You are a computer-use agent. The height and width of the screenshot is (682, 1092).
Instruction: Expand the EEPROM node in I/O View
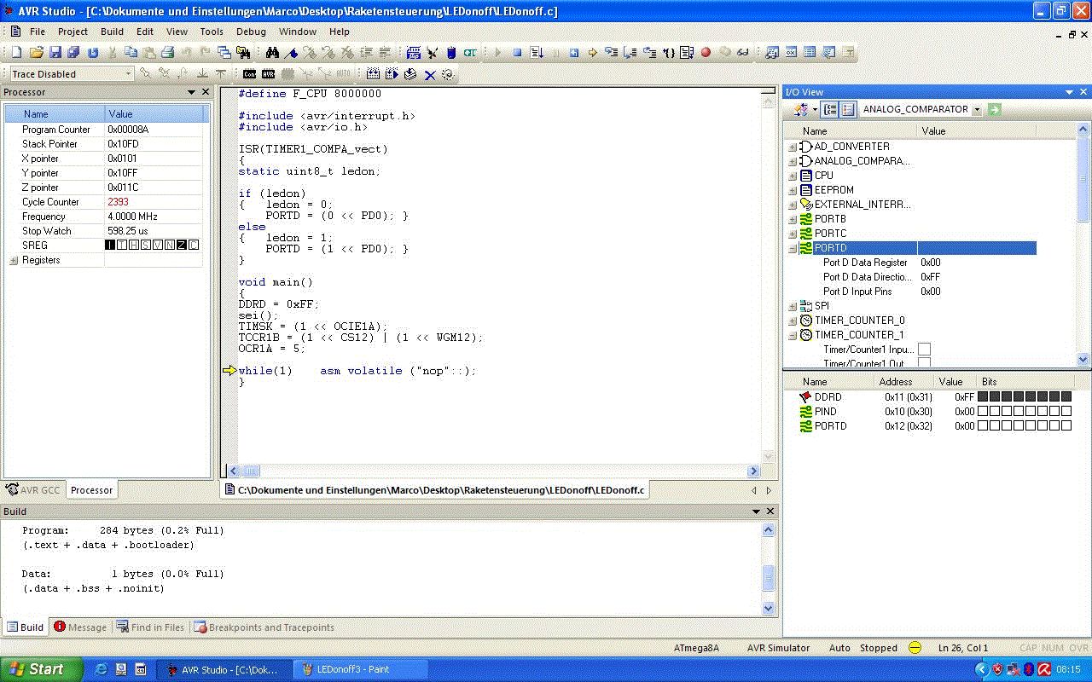click(793, 190)
